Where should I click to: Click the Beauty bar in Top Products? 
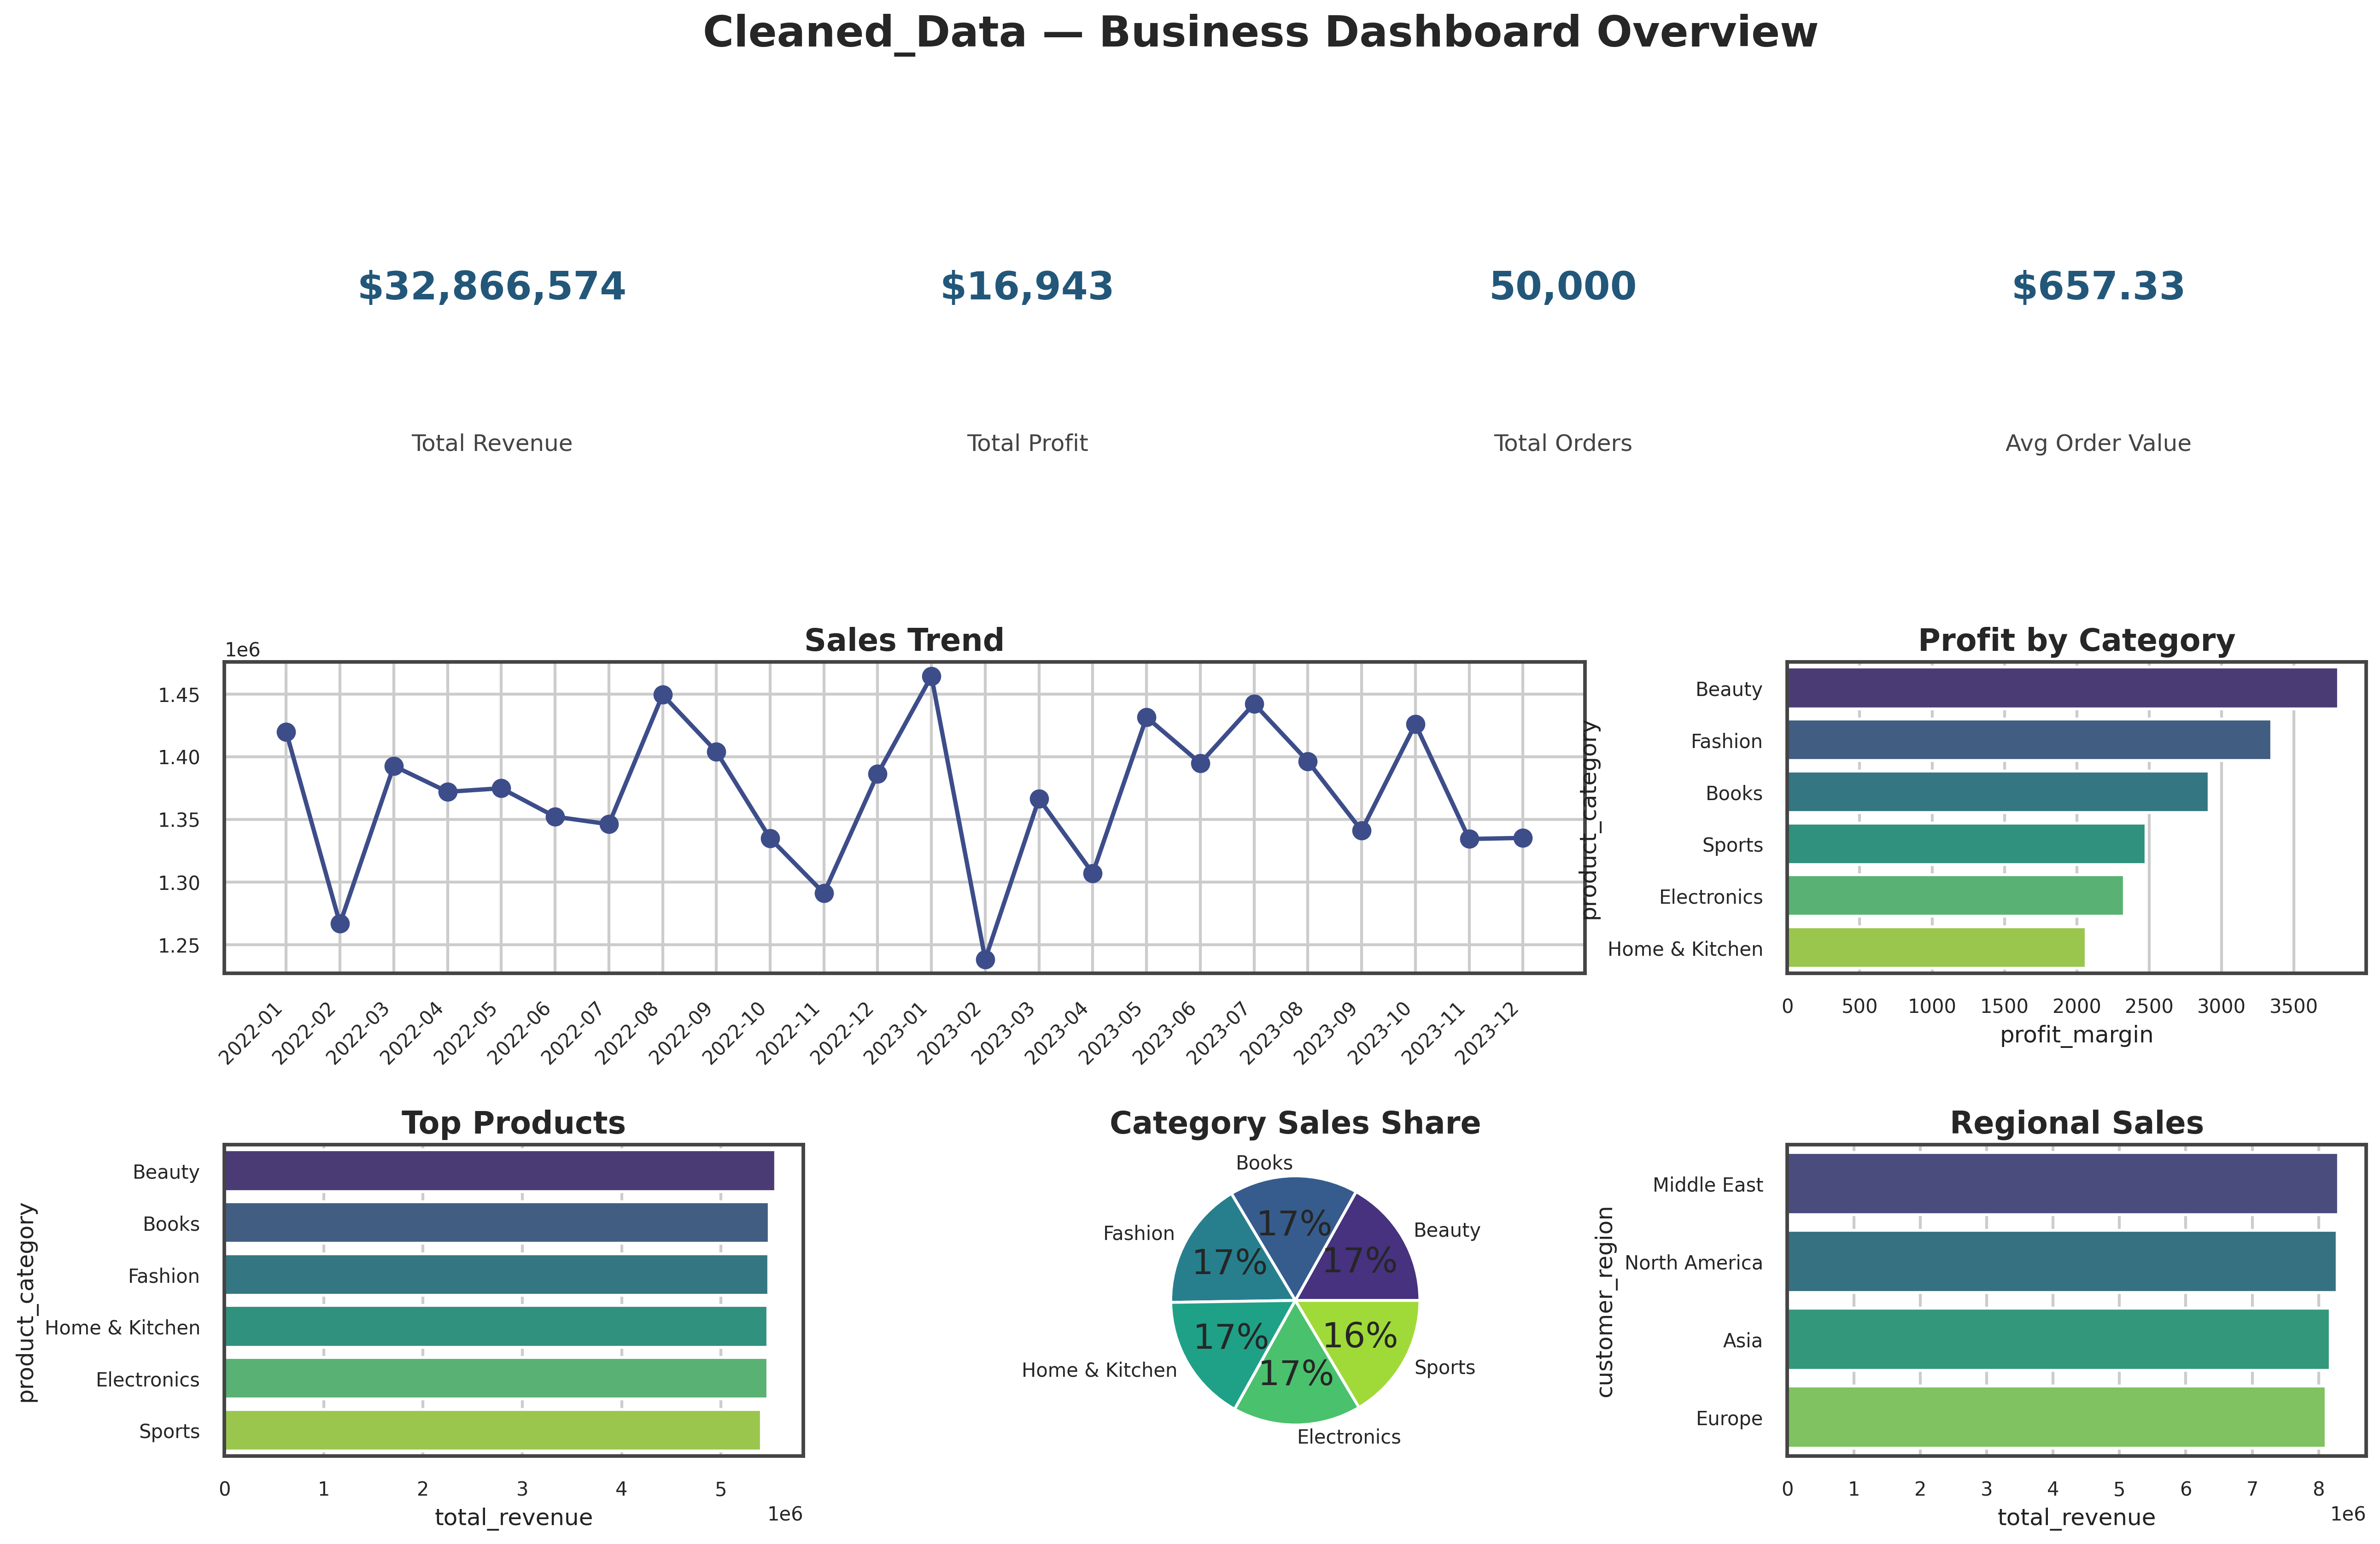[x=499, y=1171]
